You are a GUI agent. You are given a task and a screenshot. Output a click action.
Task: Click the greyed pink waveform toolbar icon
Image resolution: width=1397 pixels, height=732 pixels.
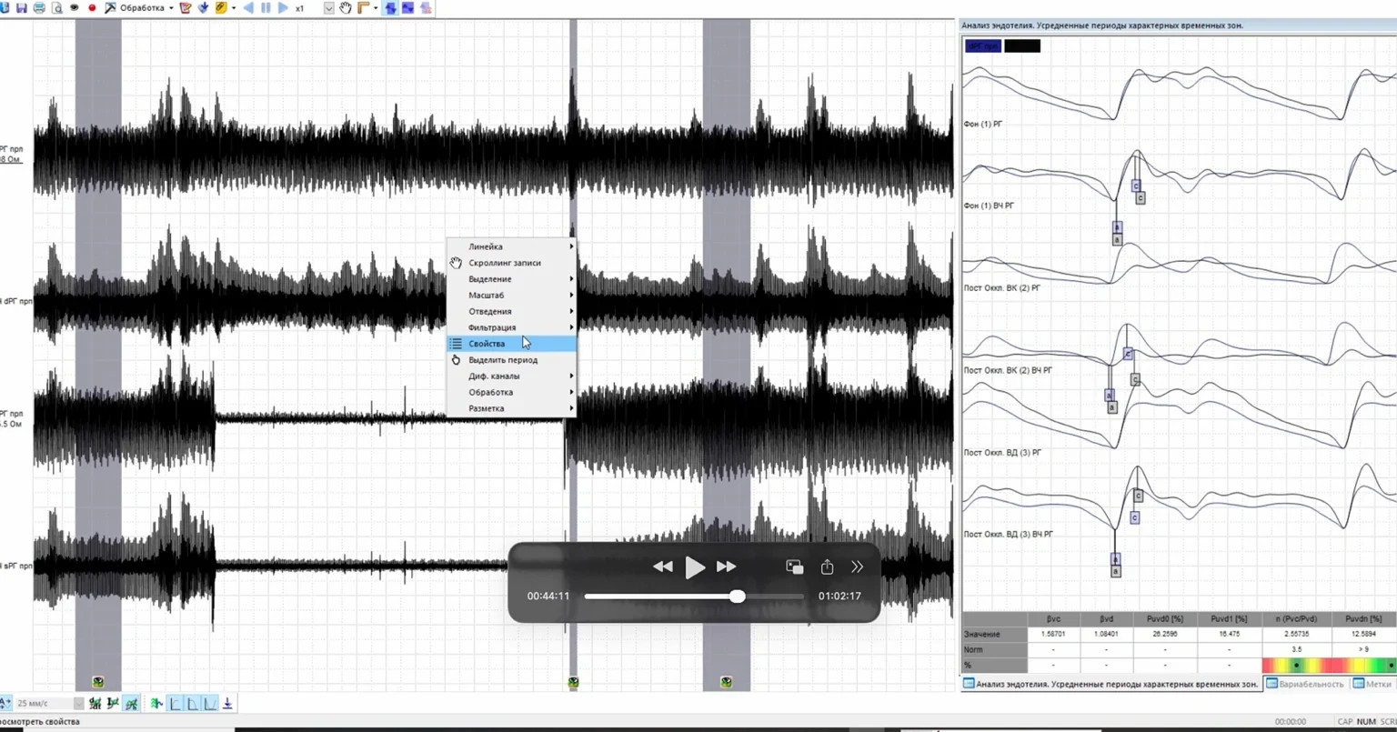(425, 8)
